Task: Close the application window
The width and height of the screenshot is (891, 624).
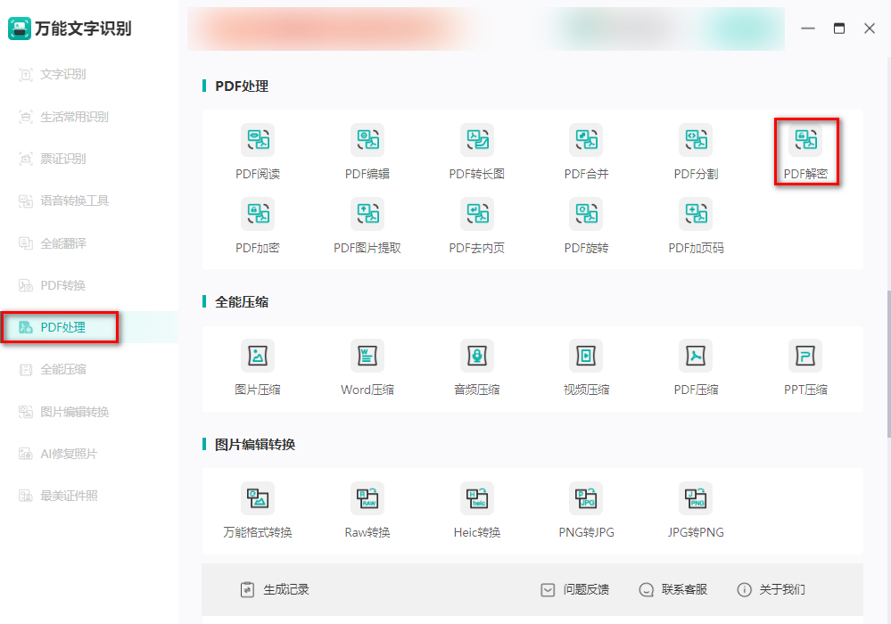Action: click(x=870, y=29)
